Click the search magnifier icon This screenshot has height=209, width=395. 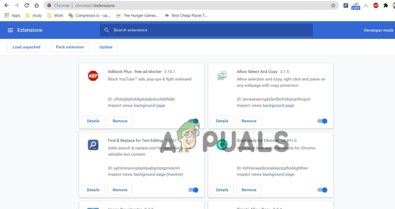pyautogui.click(x=106, y=30)
